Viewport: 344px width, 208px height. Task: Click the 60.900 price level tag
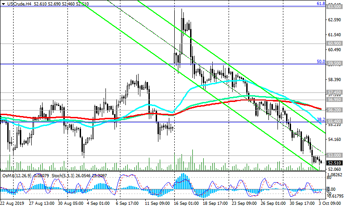[334, 43]
